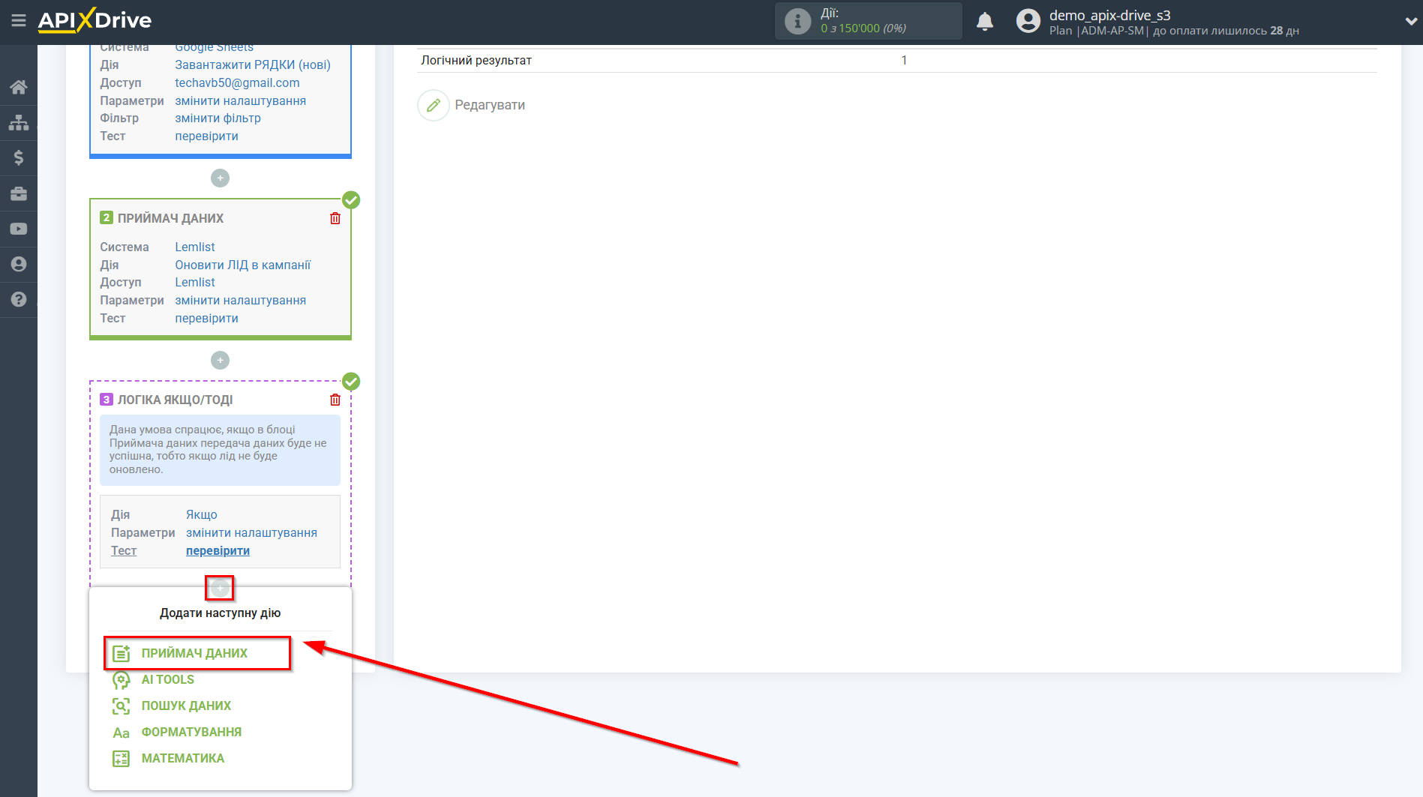
Task: Select МАТЕМАТИКА in add action menu
Action: click(x=183, y=758)
